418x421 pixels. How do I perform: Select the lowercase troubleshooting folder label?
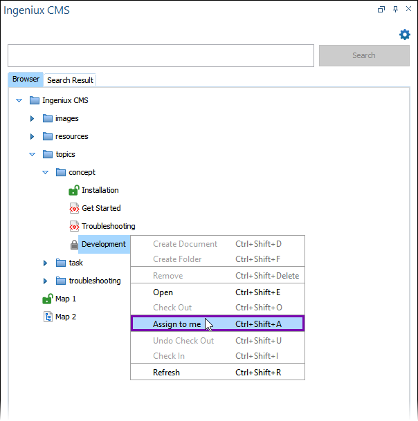(x=95, y=281)
